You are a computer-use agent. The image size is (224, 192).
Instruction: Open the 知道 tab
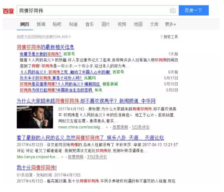pos(73,24)
